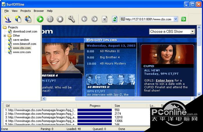Open the Browser menu
Image resolution: width=203 pixels, height=132 pixels.
[x=39, y=11]
